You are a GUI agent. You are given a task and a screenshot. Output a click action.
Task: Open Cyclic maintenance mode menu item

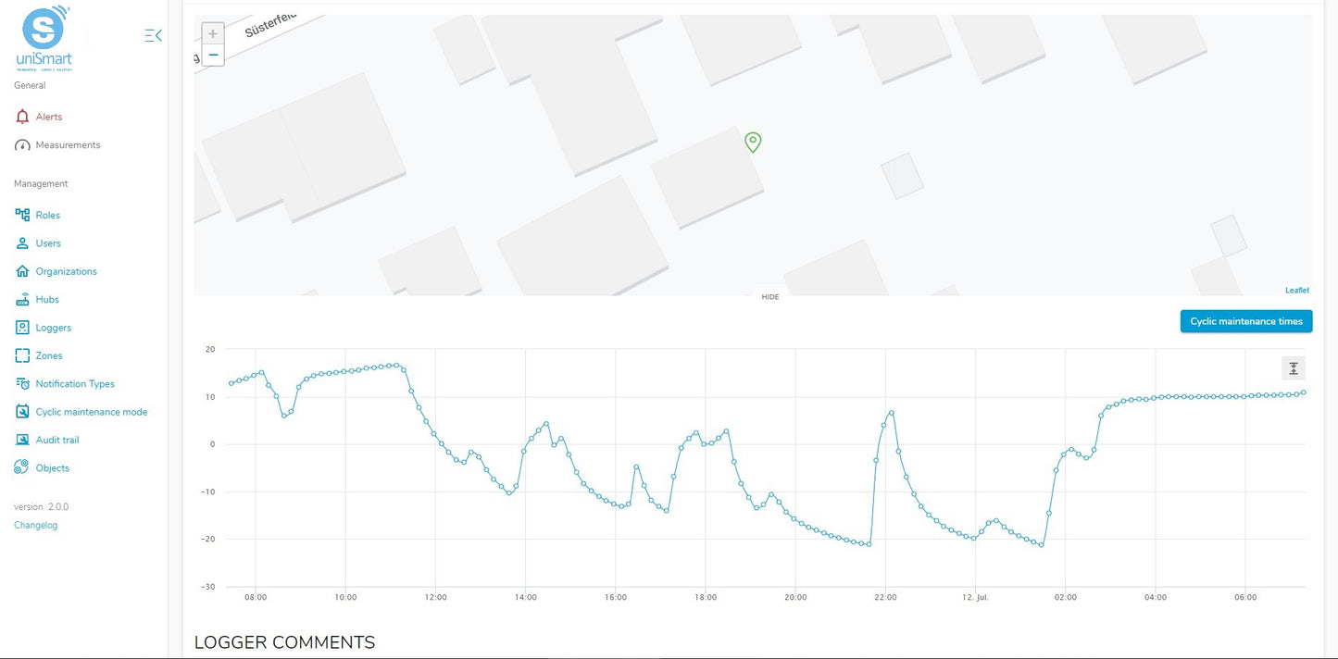pyautogui.click(x=91, y=412)
